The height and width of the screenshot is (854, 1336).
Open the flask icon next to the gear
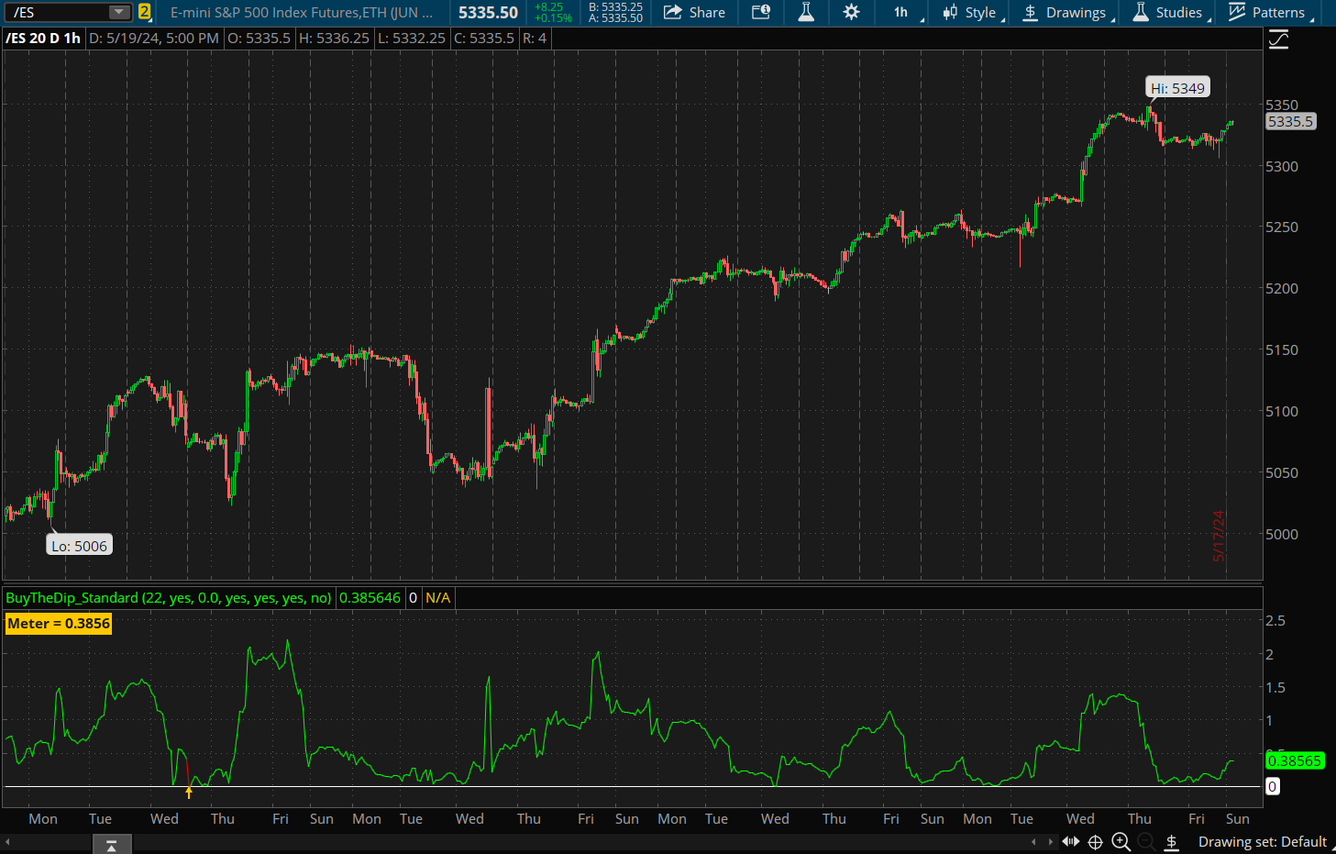coord(806,12)
